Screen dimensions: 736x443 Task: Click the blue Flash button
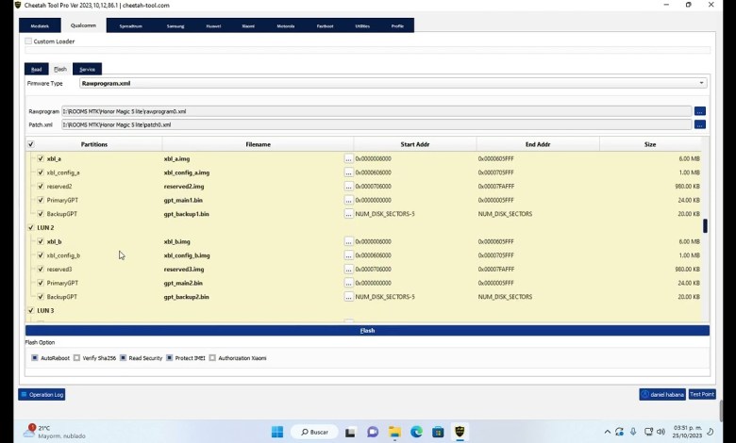click(x=367, y=331)
